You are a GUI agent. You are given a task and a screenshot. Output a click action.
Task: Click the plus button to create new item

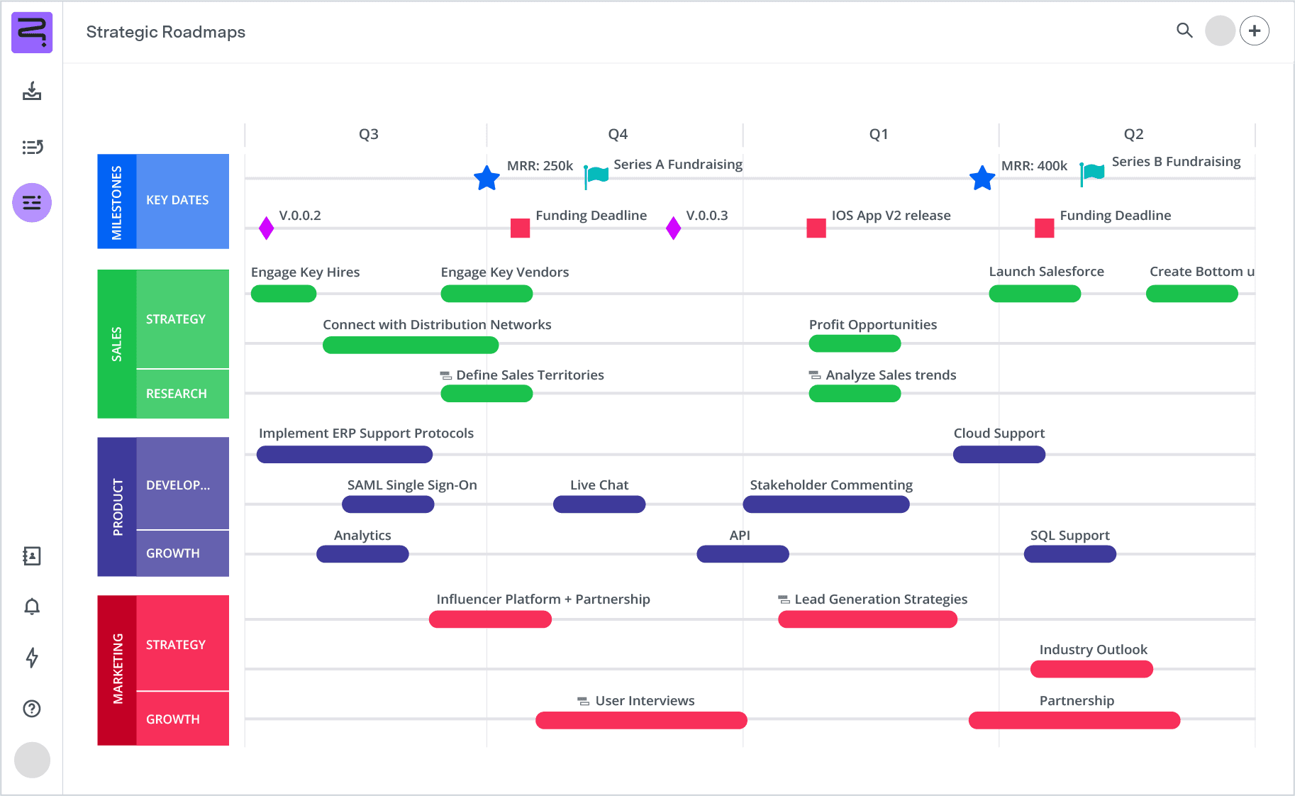tap(1255, 31)
